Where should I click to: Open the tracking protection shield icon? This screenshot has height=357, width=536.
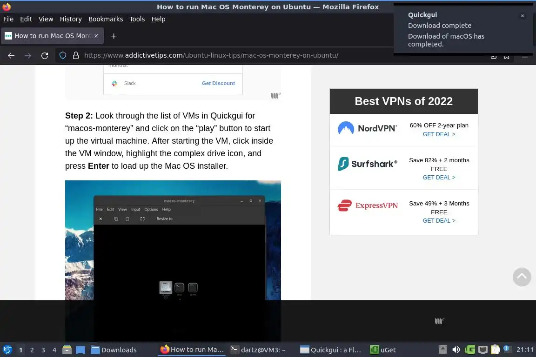[63, 55]
